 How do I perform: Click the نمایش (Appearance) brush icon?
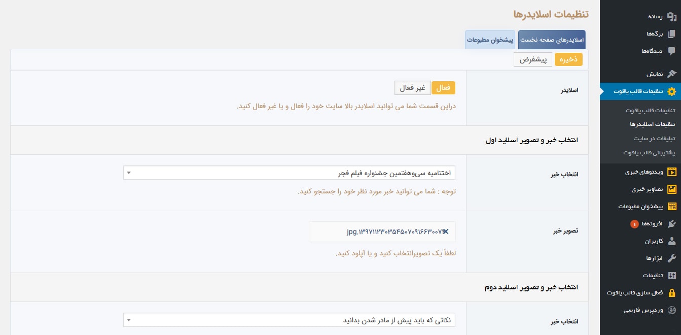pos(672,74)
